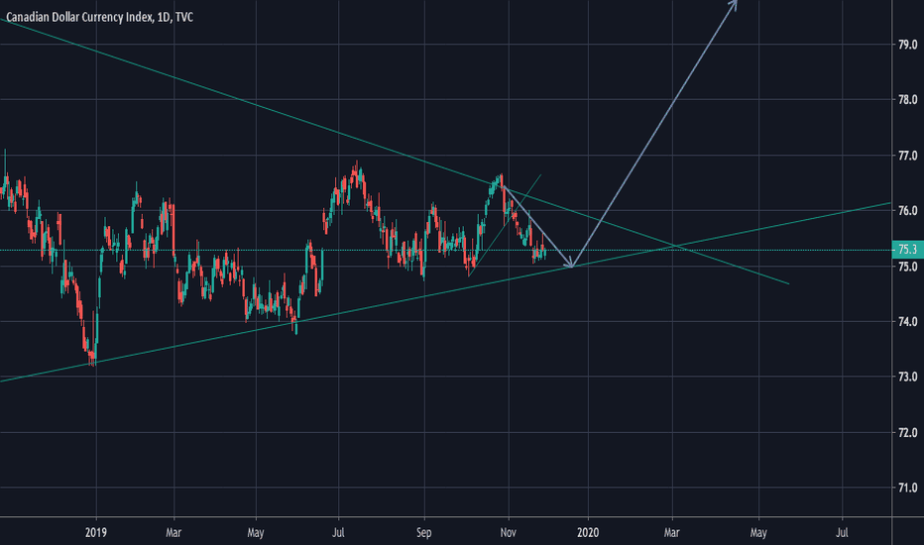
Task: Click the 2019 label on time axis
Action: 96,533
